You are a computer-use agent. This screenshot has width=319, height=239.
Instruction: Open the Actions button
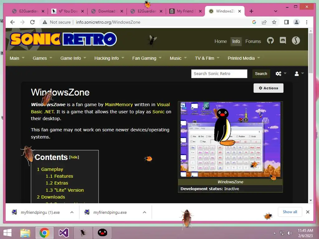268,88
